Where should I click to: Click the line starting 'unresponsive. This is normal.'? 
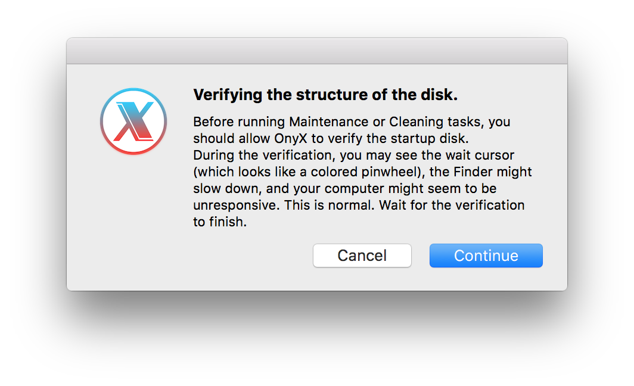(359, 205)
